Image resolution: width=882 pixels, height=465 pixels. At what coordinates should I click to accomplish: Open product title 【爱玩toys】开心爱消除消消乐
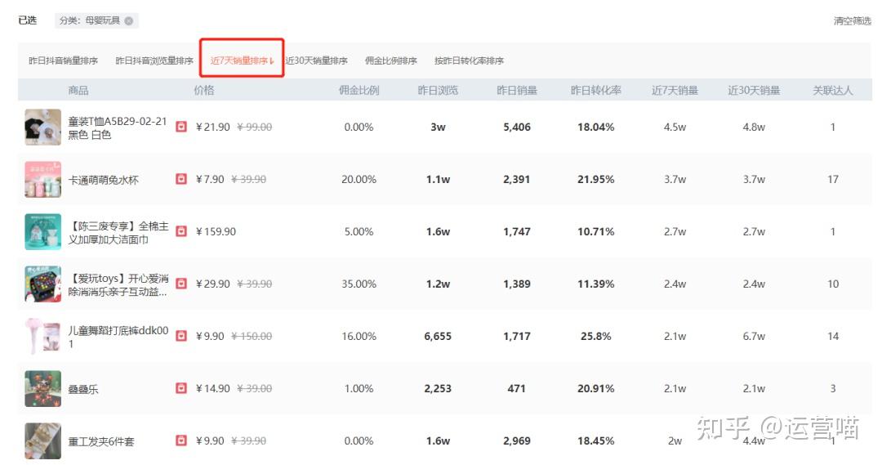coord(118,285)
